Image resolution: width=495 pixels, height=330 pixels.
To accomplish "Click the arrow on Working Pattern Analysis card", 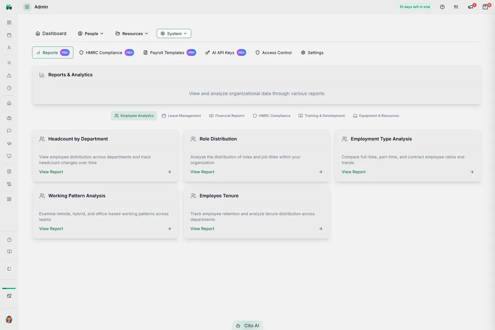I will (x=169, y=229).
